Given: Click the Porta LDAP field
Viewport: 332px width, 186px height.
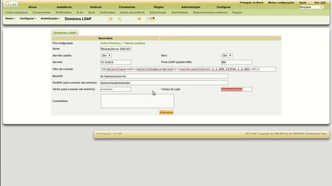Looking at the screenshot, I should click(x=237, y=62).
